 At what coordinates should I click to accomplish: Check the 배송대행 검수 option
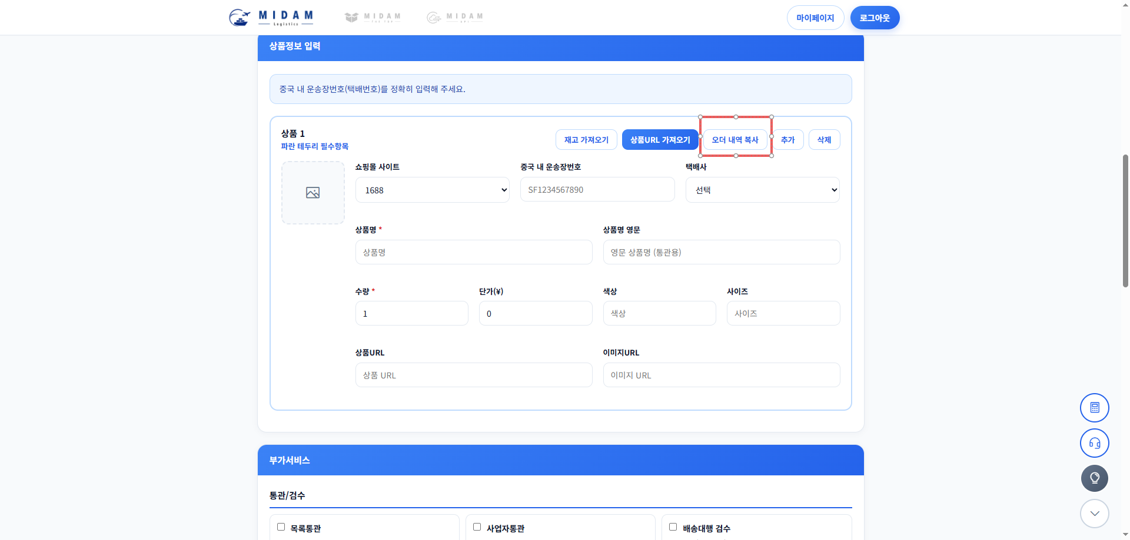[673, 527]
